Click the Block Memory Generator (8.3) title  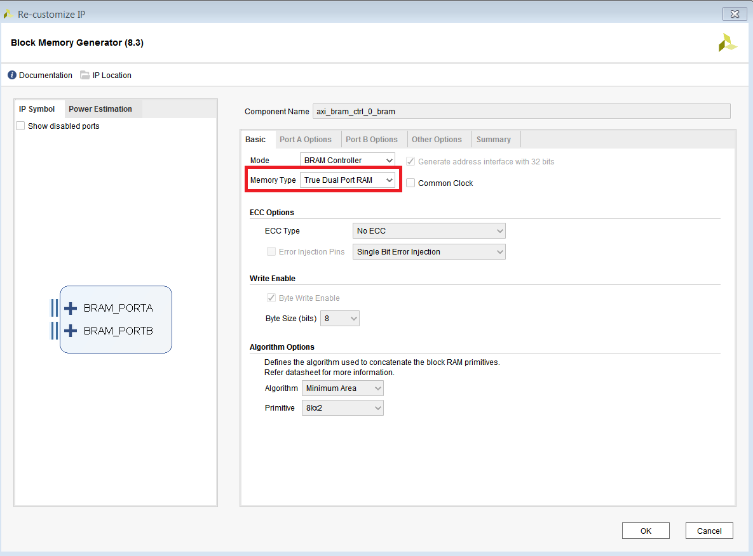click(78, 43)
